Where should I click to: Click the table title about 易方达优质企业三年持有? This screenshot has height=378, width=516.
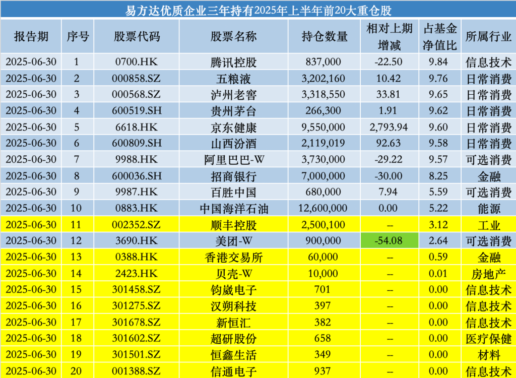click(x=258, y=11)
